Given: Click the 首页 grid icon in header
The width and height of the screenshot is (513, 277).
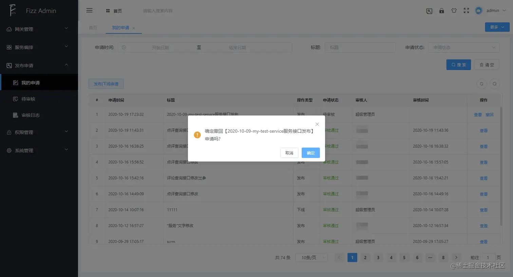Looking at the screenshot, I should [108, 11].
